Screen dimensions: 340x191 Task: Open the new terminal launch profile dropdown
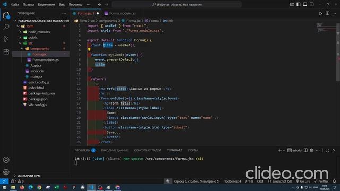pyautogui.click(x=284, y=150)
